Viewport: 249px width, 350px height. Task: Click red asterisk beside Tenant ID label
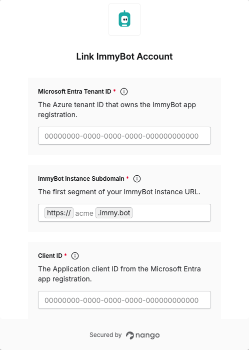click(x=114, y=91)
